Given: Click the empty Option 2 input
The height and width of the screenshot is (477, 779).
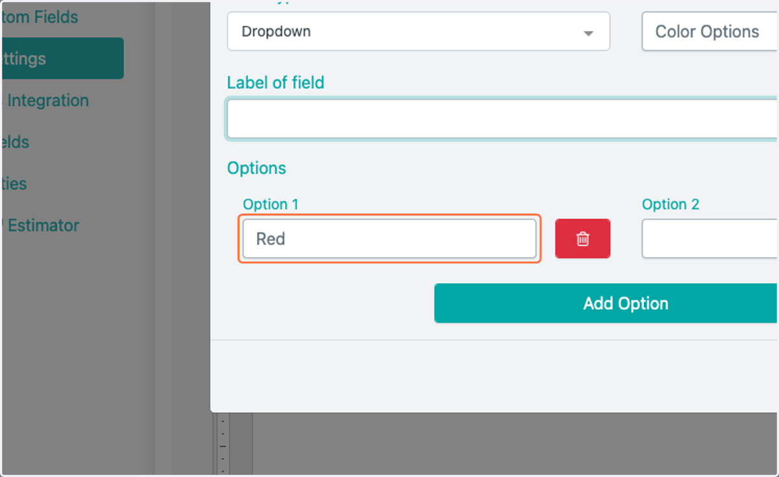Looking at the screenshot, I should pyautogui.click(x=710, y=239).
